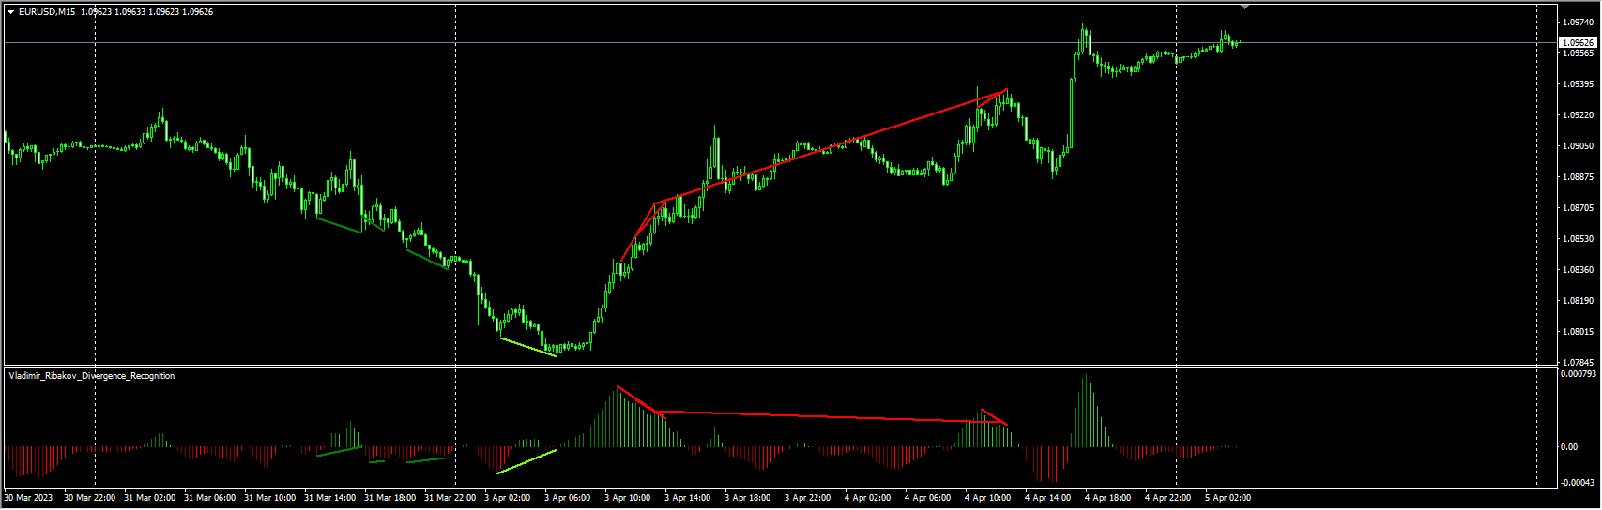The height and width of the screenshot is (510, 1602).
Task: Select the yellow-green divergence line in indicator window
Action: [x=526, y=461]
